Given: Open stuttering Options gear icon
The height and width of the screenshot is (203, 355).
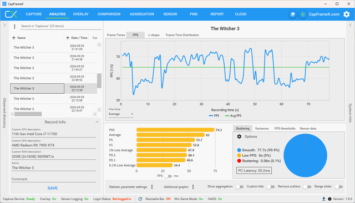Looking at the screenshot, I should pos(239,136).
